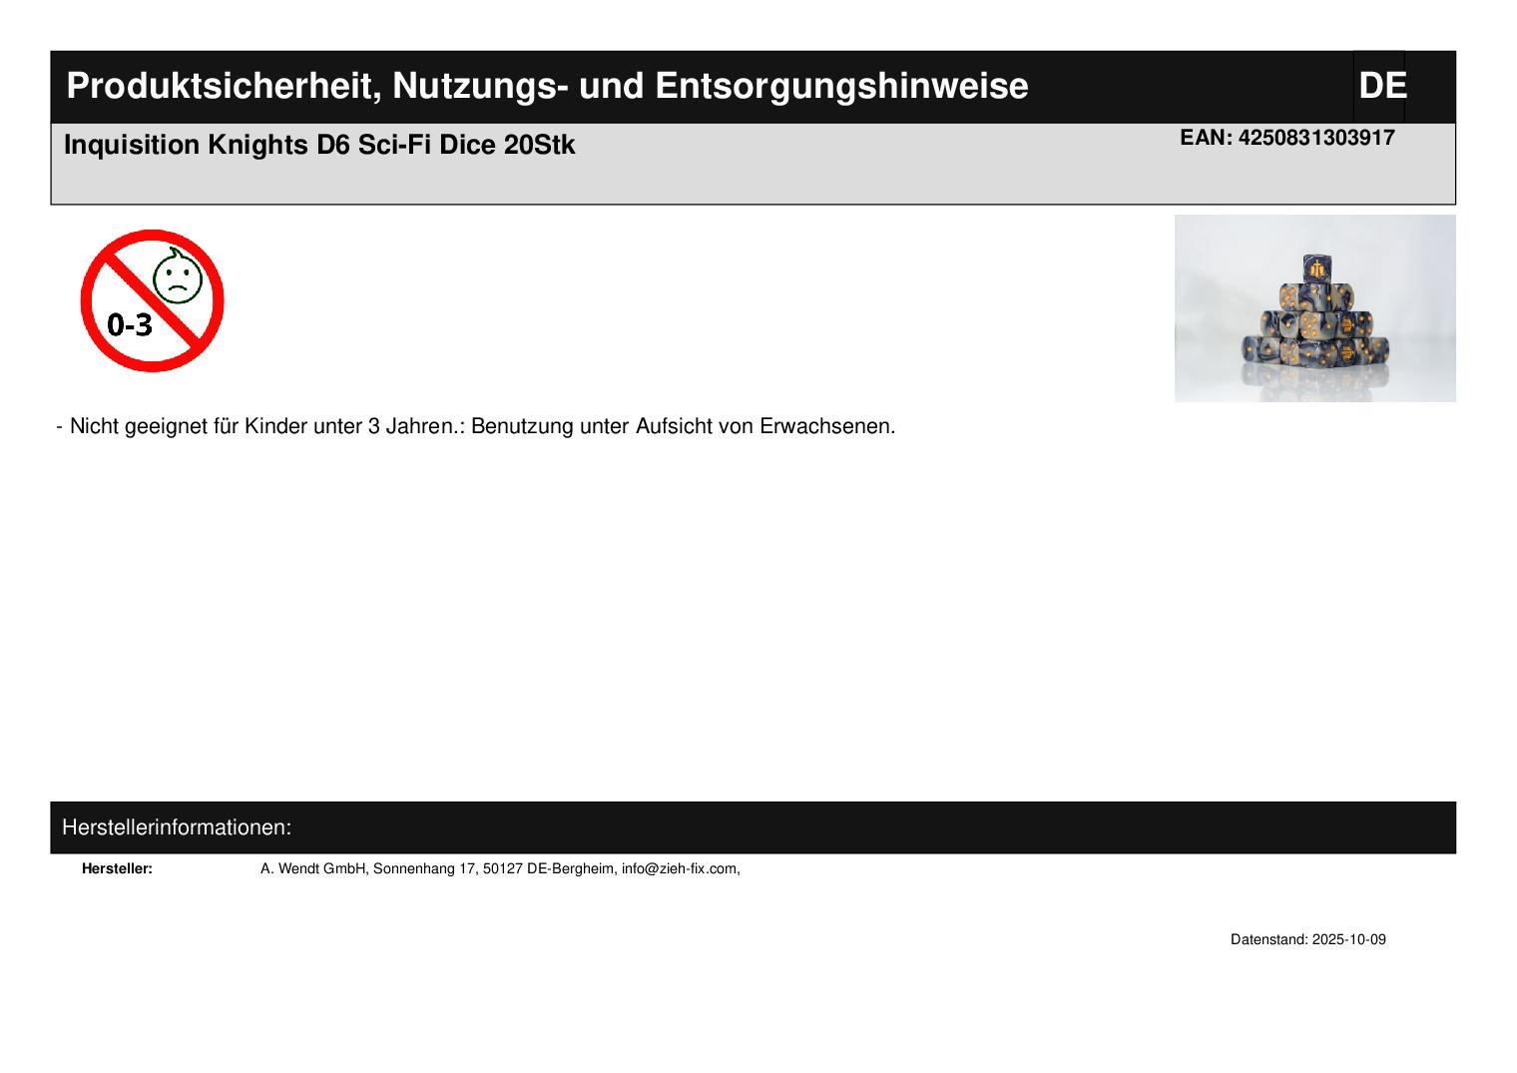This screenshot has height=1073, width=1517.
Task: Click the top die of the dice pyramid
Action: [x=1316, y=268]
